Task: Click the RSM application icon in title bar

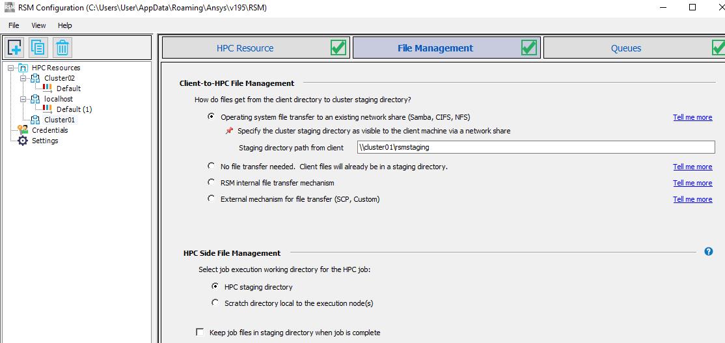Action: [x=8, y=7]
